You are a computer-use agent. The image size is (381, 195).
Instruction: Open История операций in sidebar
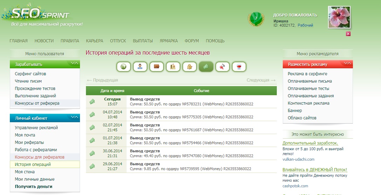[33, 165]
